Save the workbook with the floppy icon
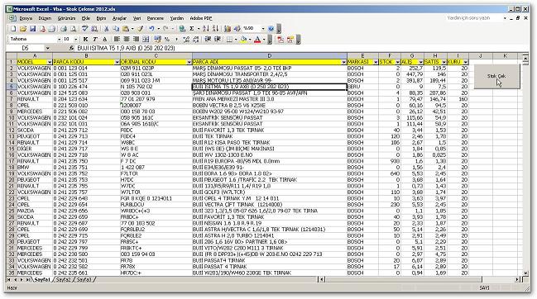 (x=32, y=29)
